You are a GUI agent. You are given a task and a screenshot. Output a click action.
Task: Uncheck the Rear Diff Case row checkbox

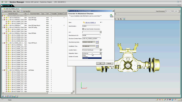[5, 18]
